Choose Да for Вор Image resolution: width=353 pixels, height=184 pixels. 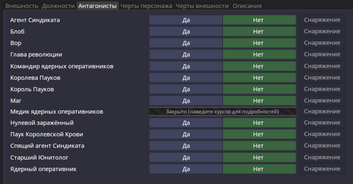click(x=186, y=43)
